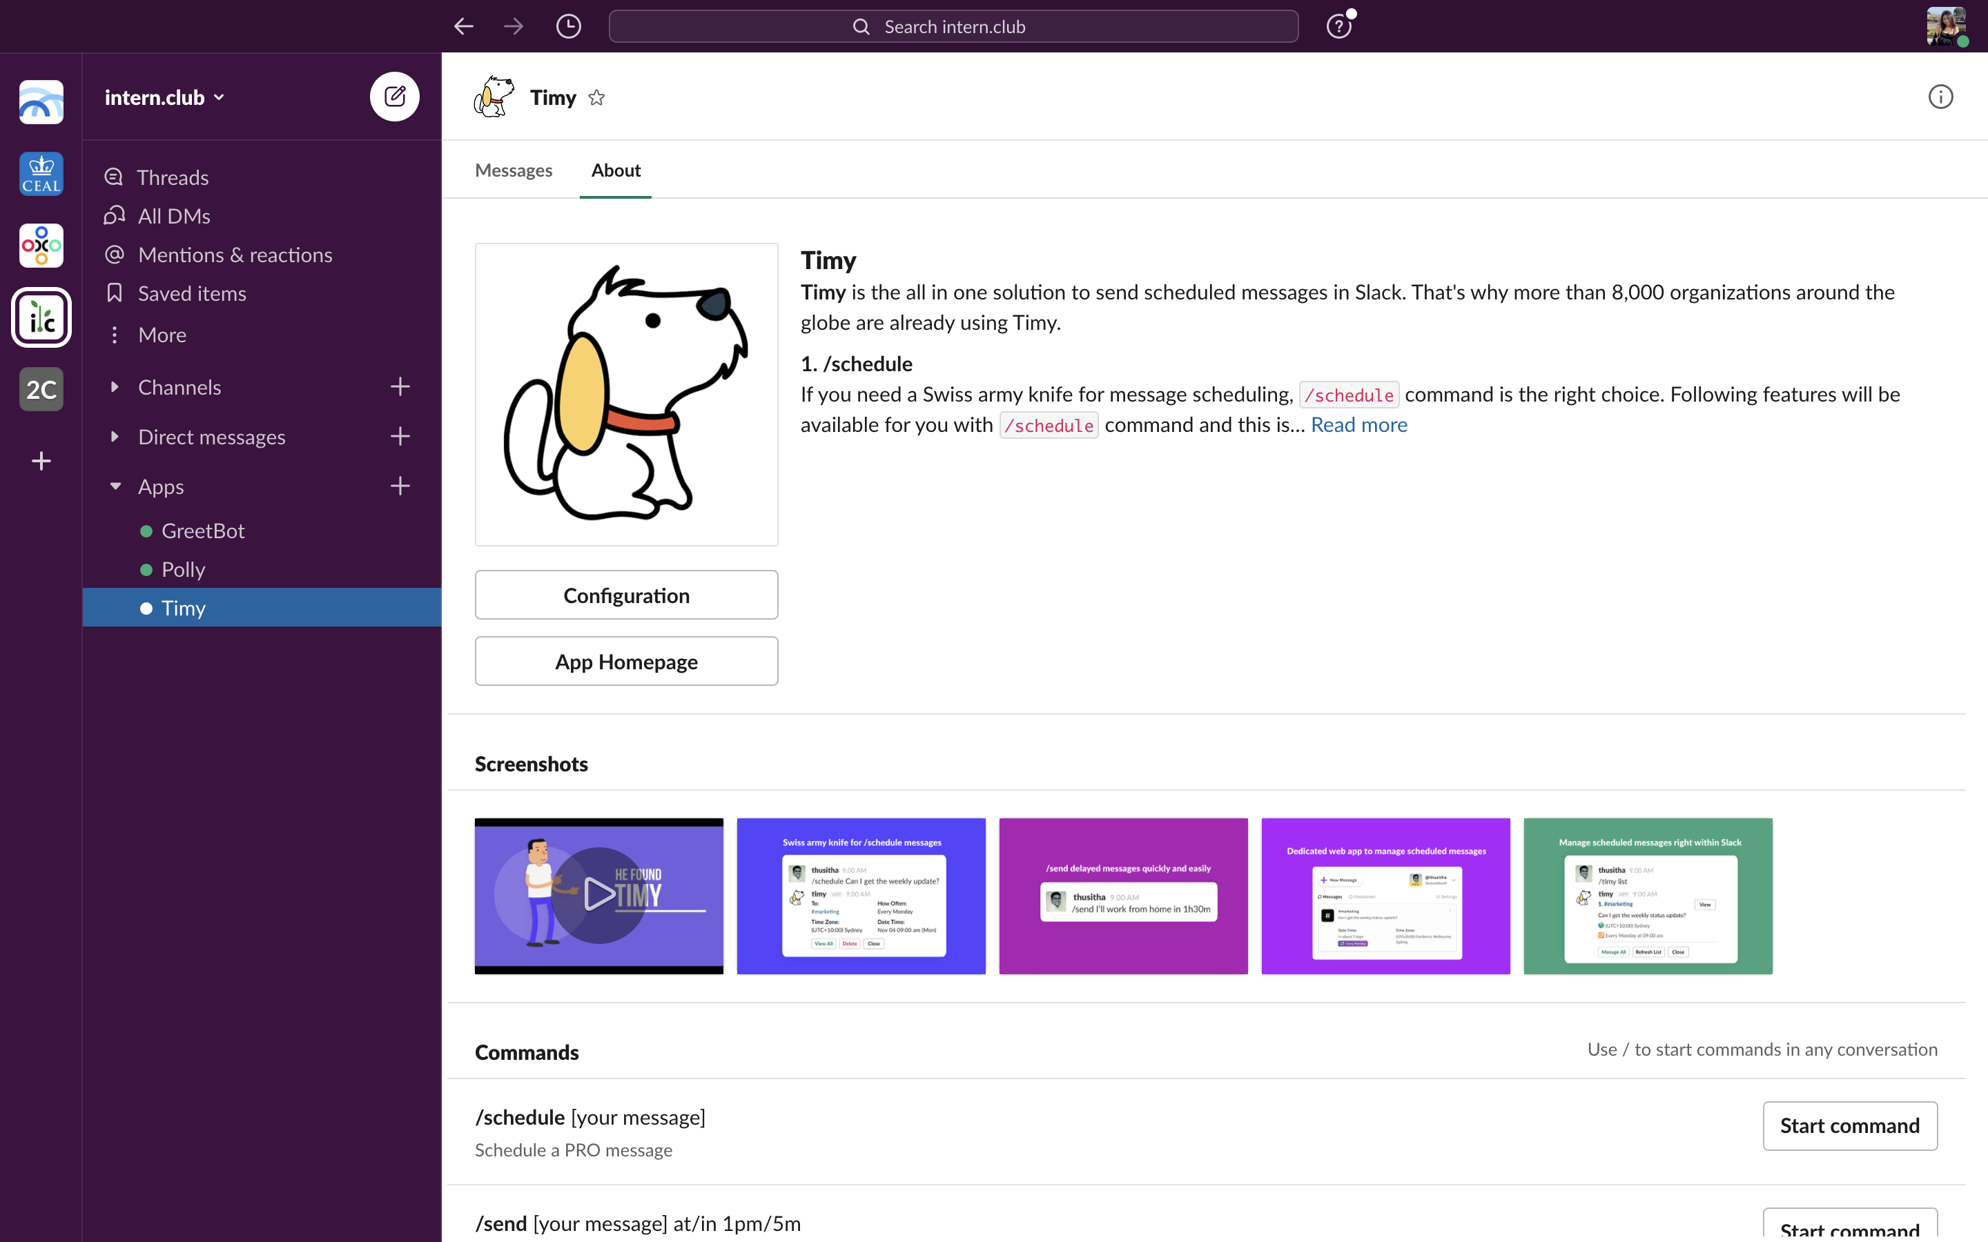
Task: Open the help question mark icon
Action: pyautogui.click(x=1339, y=26)
